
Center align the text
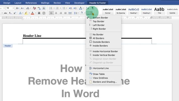[56, 13]
